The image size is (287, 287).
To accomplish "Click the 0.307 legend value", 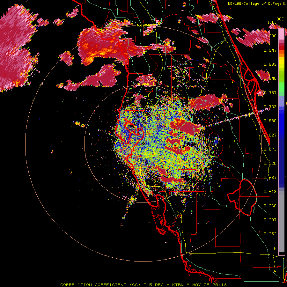I will [270, 220].
